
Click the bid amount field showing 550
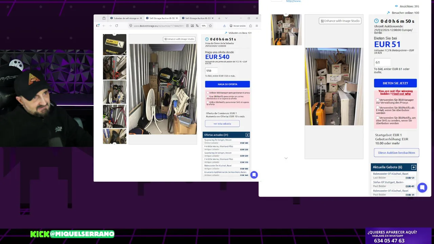211,70
